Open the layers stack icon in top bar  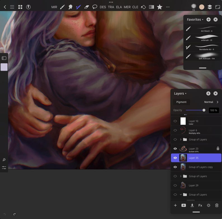pos(209,7)
